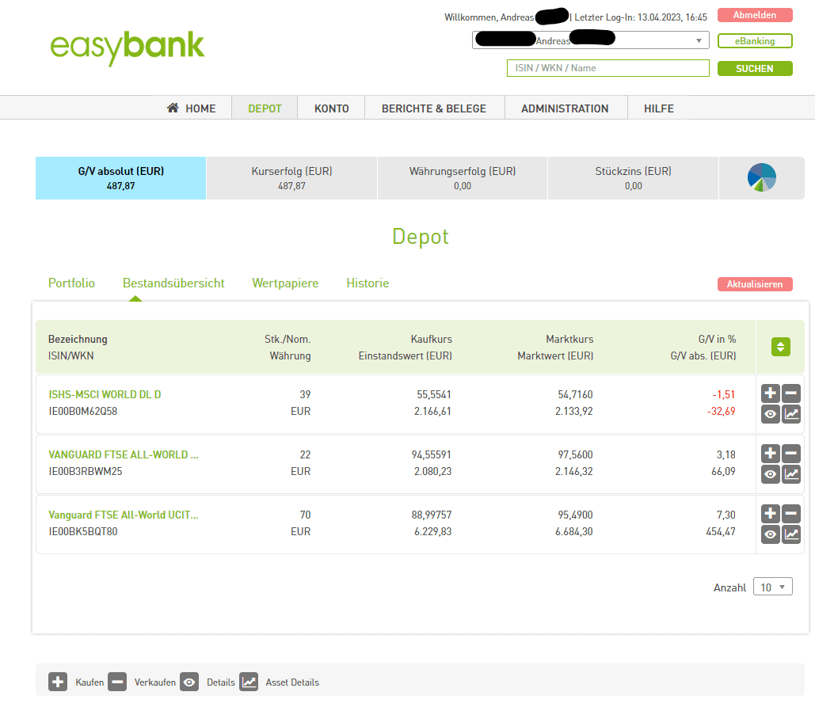Screen dimensions: 815x707
Task: Click minus icon for IE00B3RBWM25 position
Action: 791,454
